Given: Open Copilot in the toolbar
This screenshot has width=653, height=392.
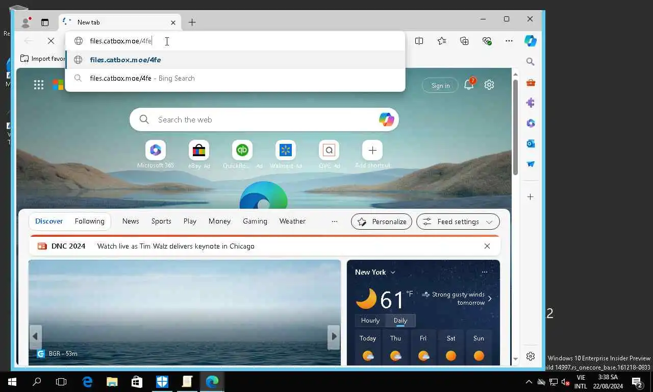Looking at the screenshot, I should tap(531, 41).
